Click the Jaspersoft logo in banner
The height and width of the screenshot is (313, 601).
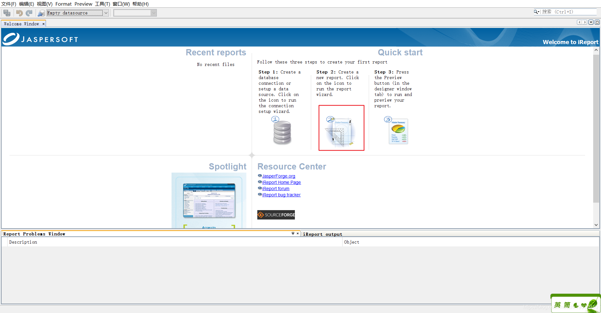click(x=41, y=39)
